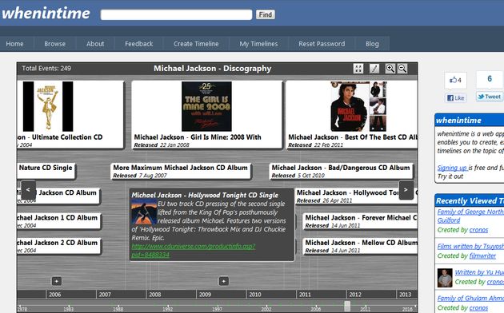Zoom in with the magnifier plus icon
Screen dimensions: 504x313
[x=390, y=69]
